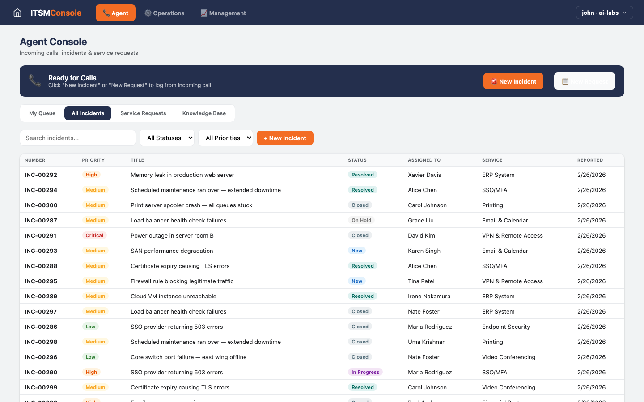Click the telephone handset icon in Ready for Calls banner
This screenshot has height=402, width=644.
click(x=34, y=81)
